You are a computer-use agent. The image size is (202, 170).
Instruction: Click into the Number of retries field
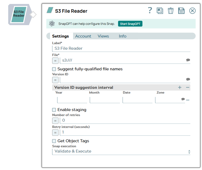click(124, 121)
